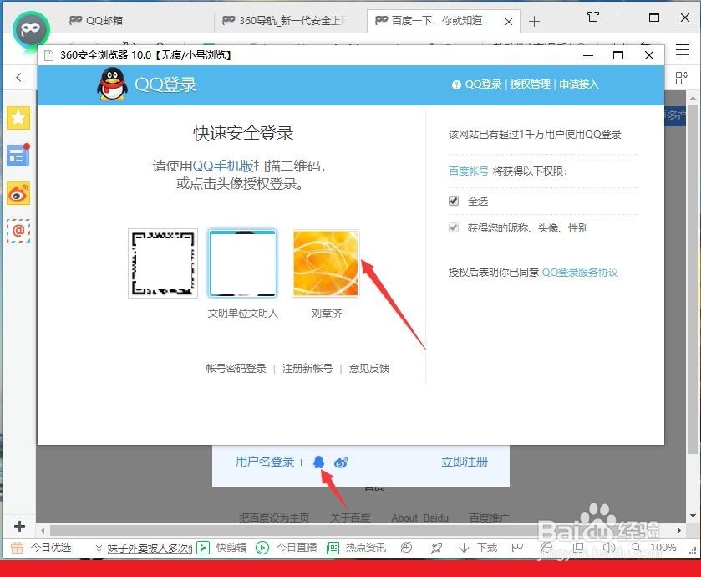Collapse the sidebar with the arrow icon
The height and width of the screenshot is (577, 701).
point(20,78)
